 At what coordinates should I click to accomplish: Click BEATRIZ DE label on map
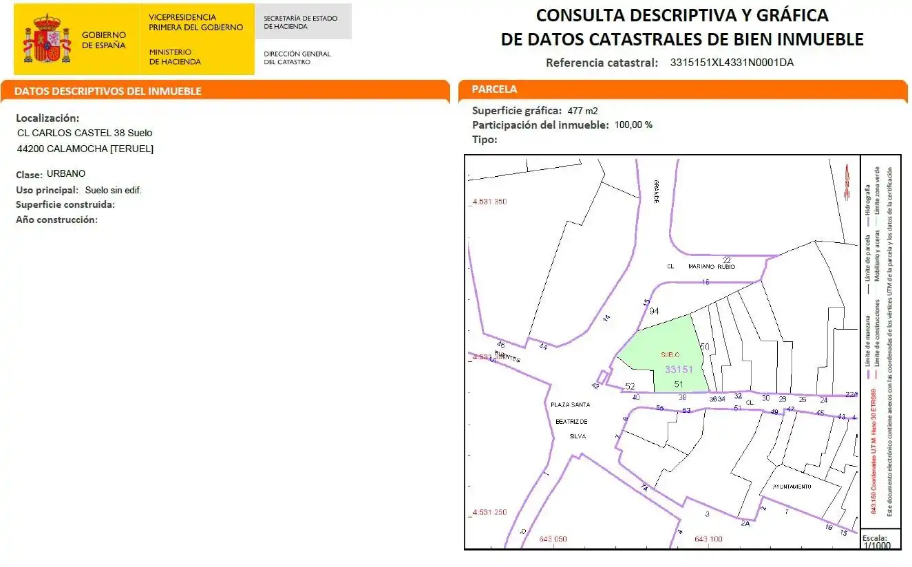click(x=571, y=420)
